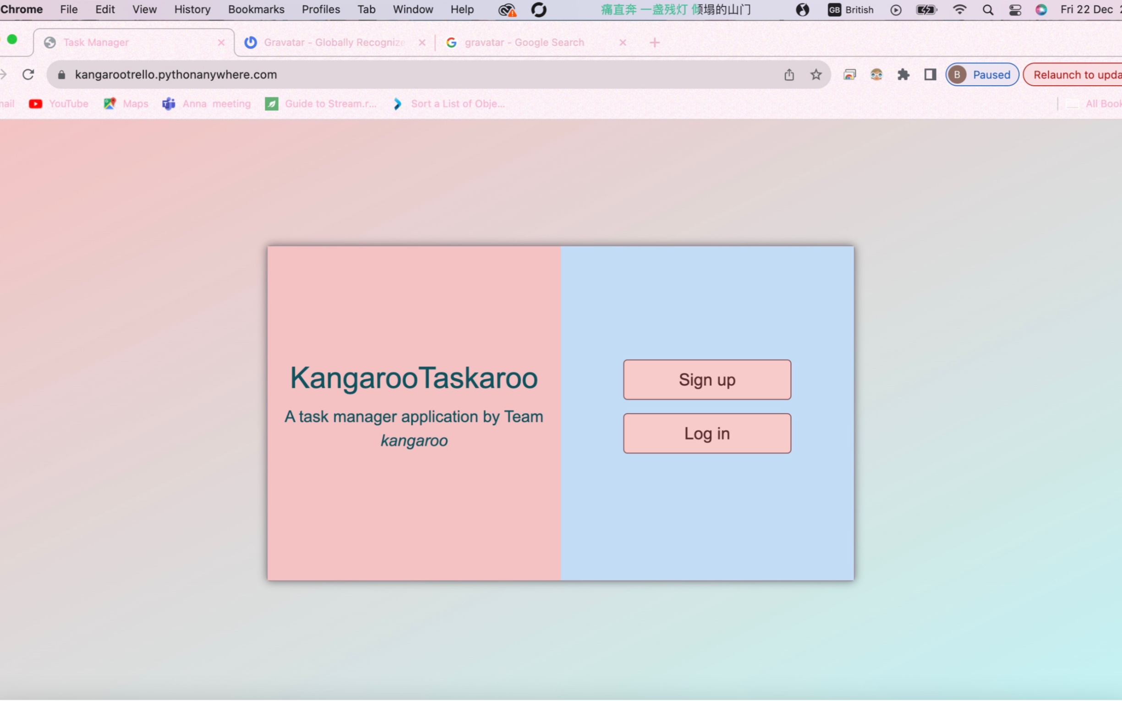The width and height of the screenshot is (1122, 701).
Task: Click the Paused profile button
Action: coord(980,74)
